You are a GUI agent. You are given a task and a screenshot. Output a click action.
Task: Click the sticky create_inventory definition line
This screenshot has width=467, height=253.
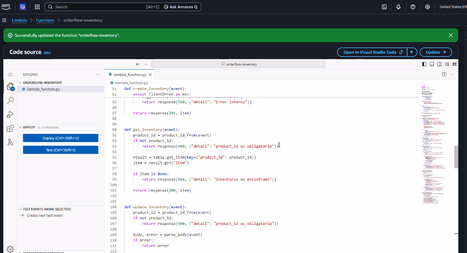click(155, 89)
